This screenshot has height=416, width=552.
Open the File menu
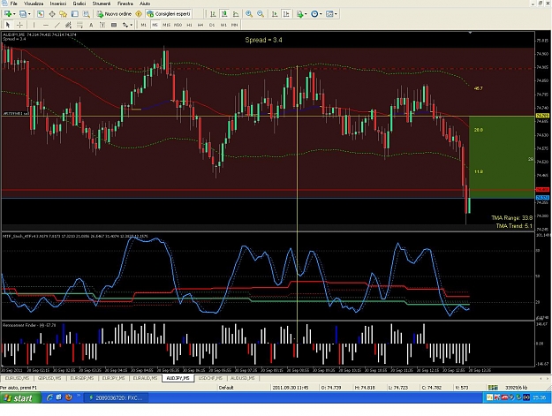point(13,4)
